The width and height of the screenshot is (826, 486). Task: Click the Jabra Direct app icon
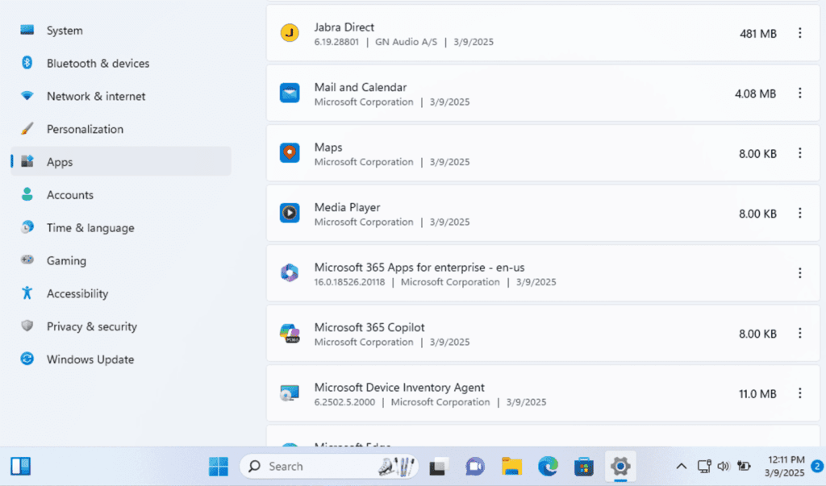290,33
